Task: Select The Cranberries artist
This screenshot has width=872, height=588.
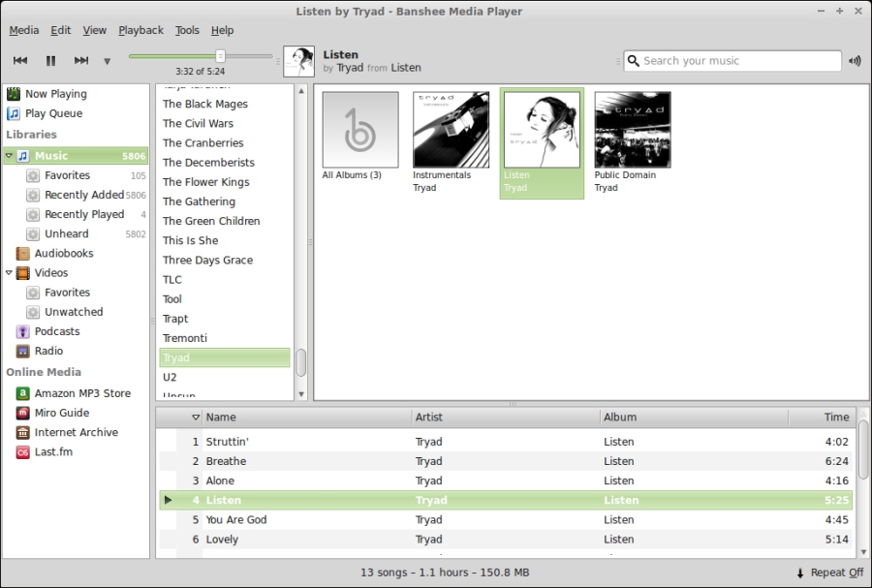Action: click(225, 142)
